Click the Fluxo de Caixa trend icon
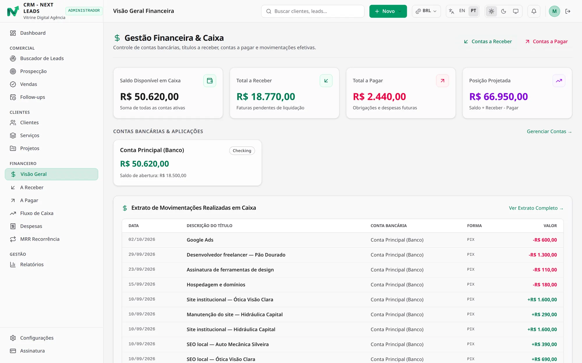The image size is (582, 363). click(x=13, y=213)
